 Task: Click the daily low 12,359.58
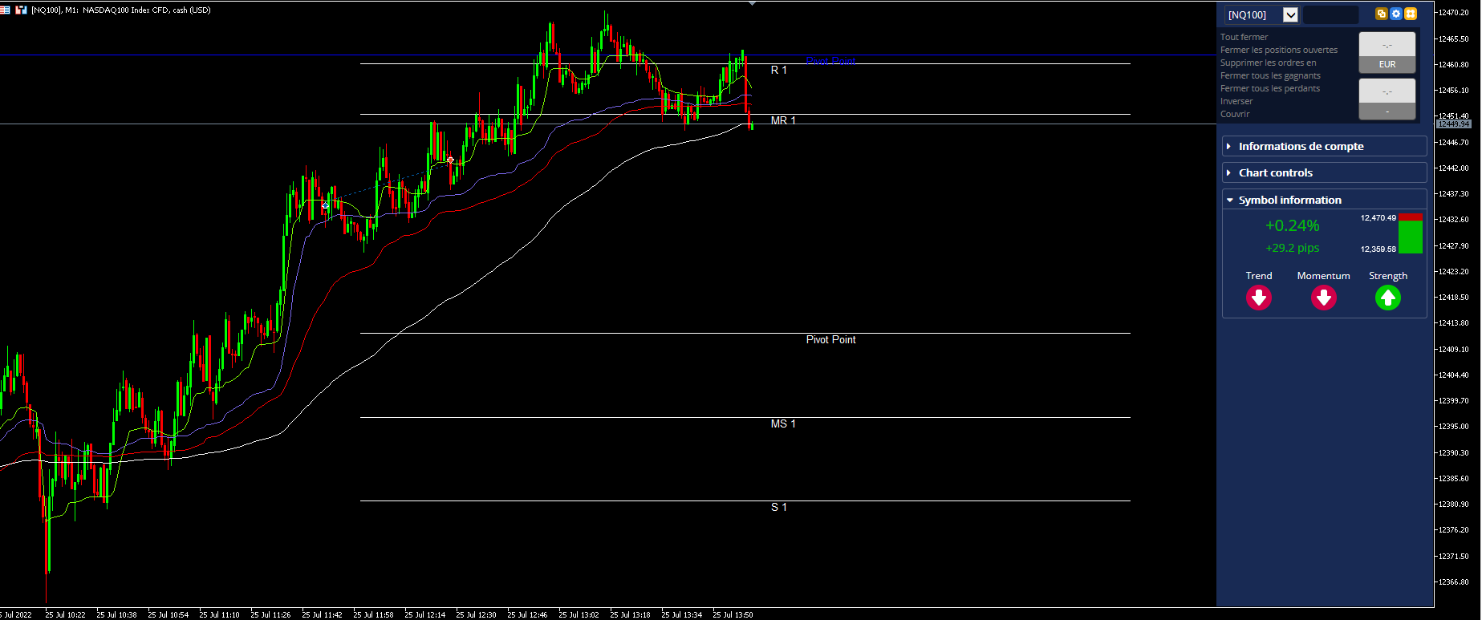tap(1378, 249)
